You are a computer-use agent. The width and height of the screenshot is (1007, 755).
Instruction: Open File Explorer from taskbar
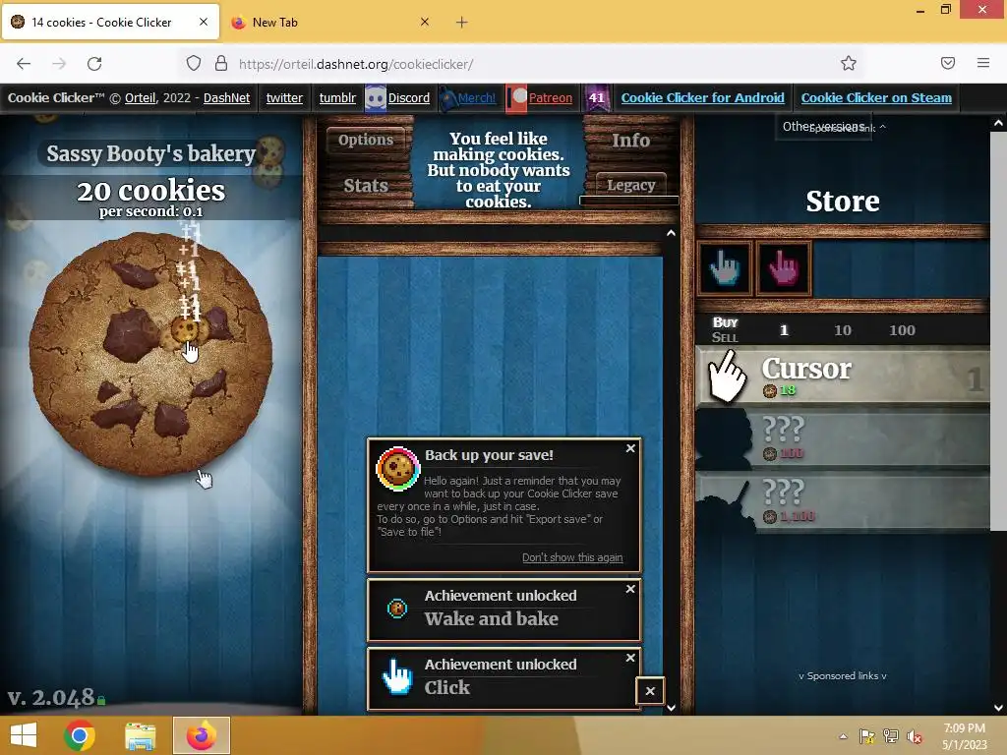[x=140, y=735]
